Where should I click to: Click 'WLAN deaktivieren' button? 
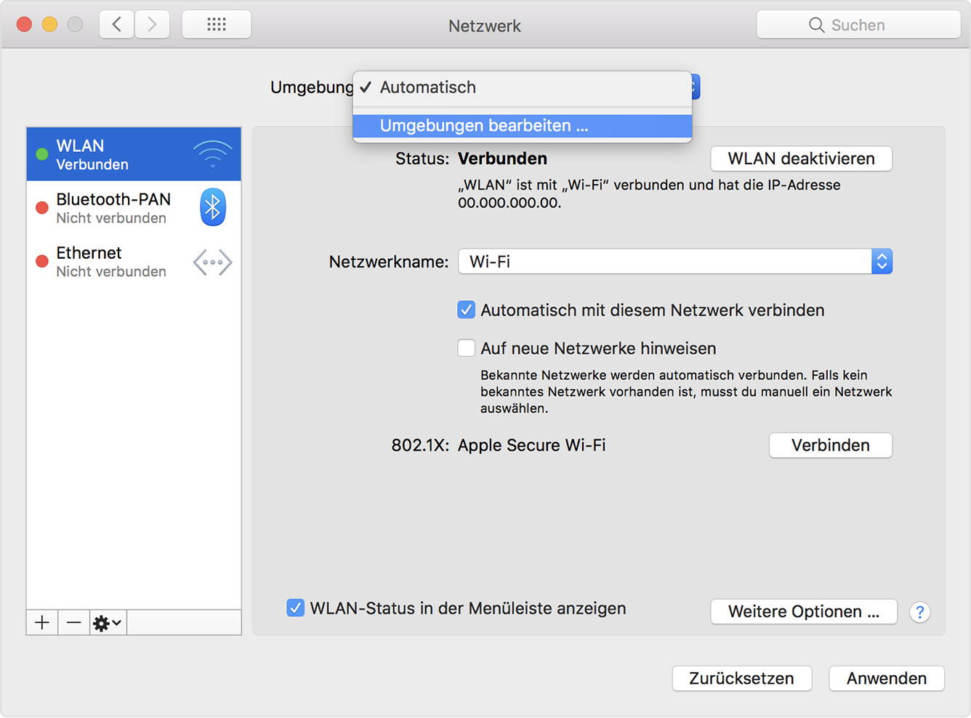801,158
